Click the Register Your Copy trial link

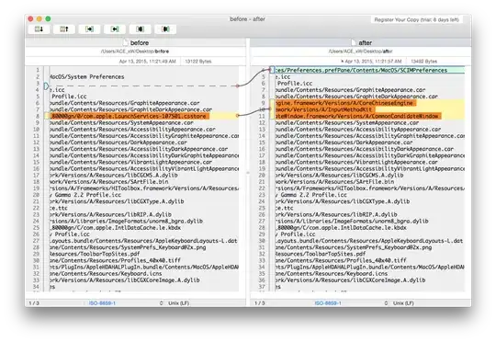[x=417, y=19]
